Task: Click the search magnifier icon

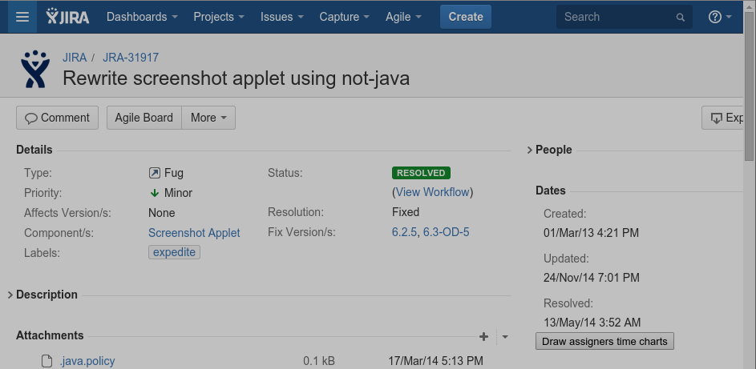Action: tap(681, 18)
